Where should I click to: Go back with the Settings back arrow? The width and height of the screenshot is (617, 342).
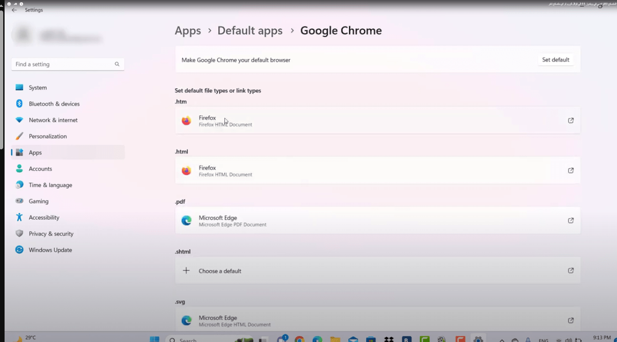click(14, 10)
